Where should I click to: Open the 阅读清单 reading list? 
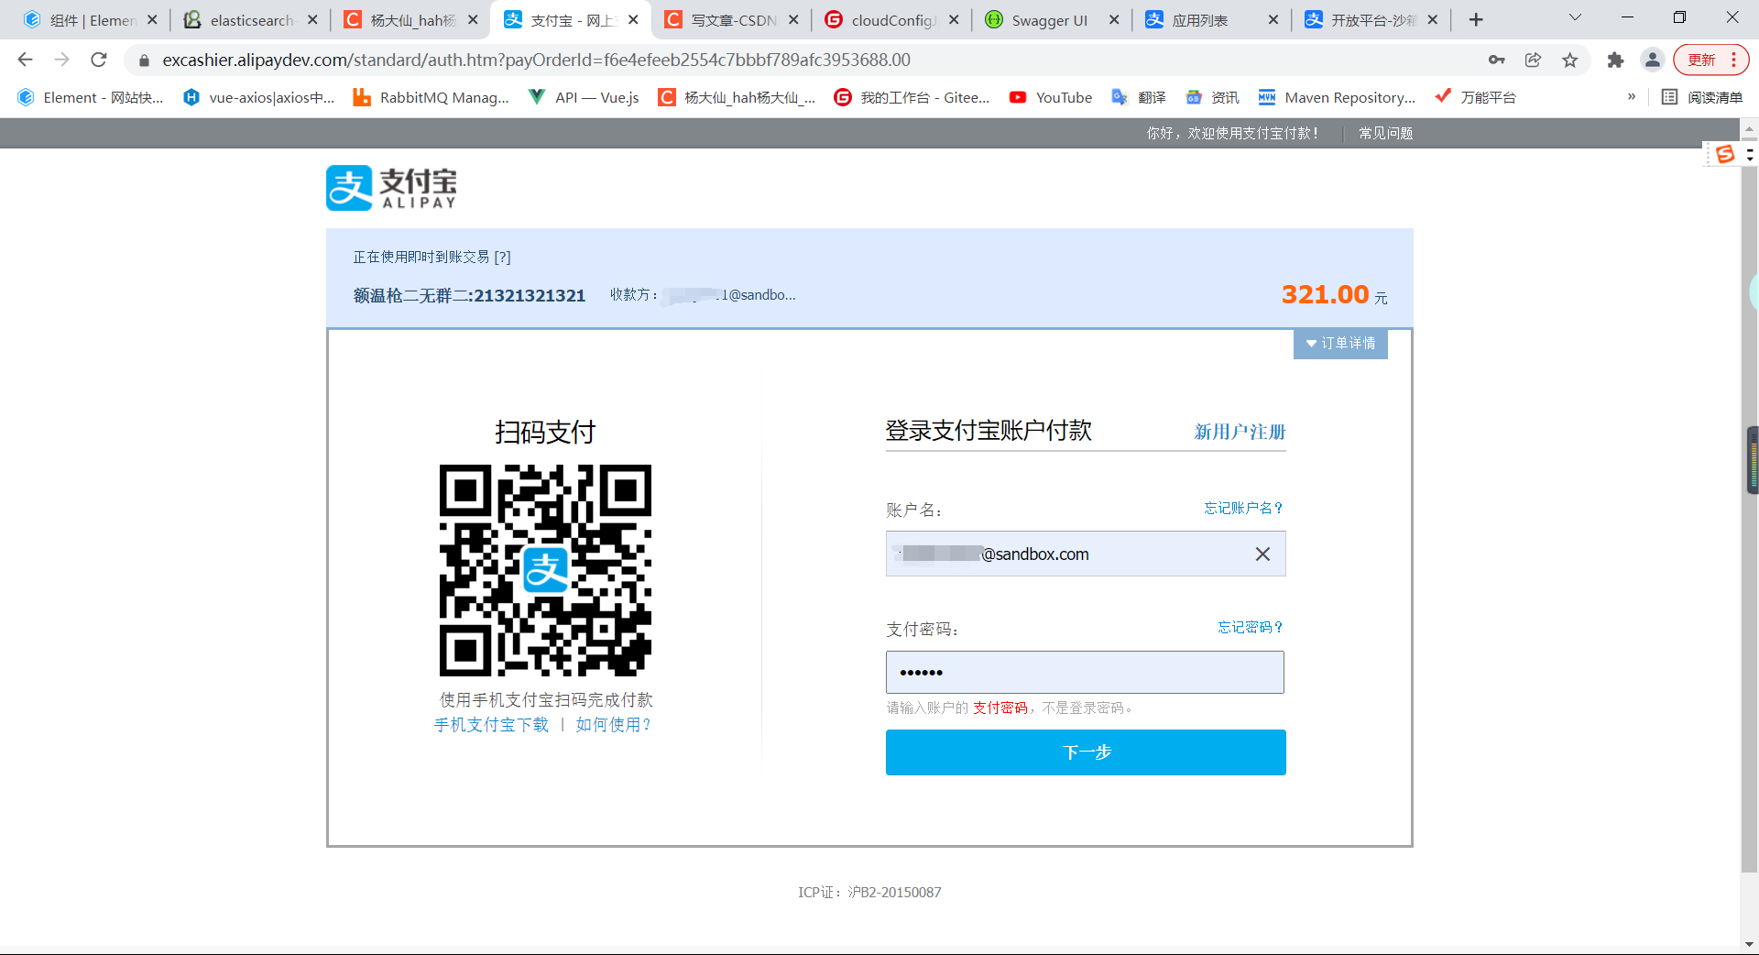coord(1701,97)
